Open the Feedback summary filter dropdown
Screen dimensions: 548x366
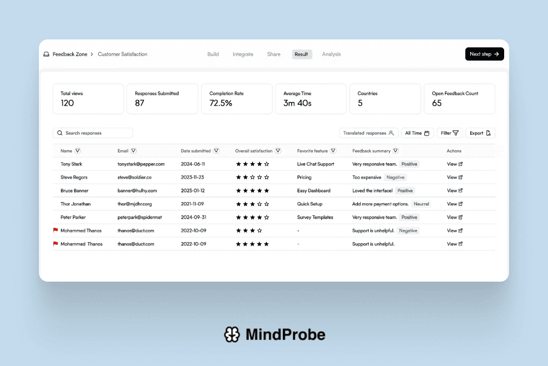[x=395, y=151]
